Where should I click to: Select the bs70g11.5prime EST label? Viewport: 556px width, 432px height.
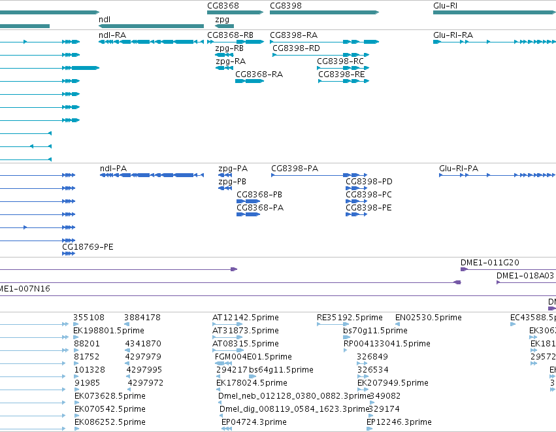[x=375, y=331]
